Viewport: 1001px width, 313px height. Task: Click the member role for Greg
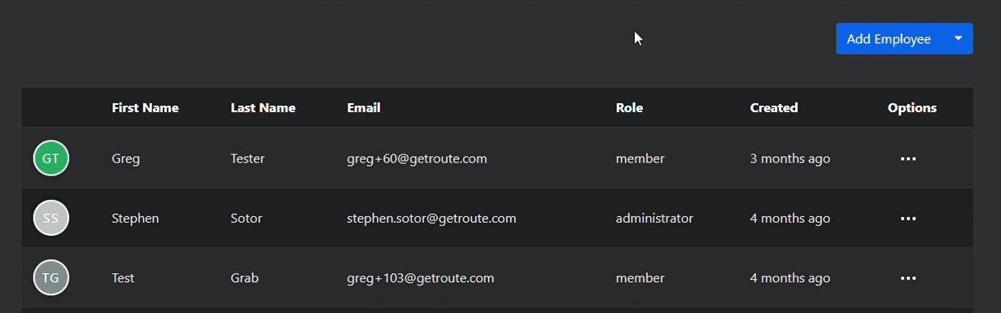coord(640,159)
